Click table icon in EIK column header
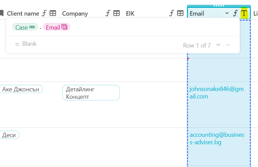The height and width of the screenshot is (167, 258). (x=180, y=13)
